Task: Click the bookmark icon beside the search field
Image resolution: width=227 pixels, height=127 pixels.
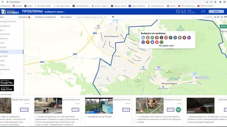Action: point(113,17)
